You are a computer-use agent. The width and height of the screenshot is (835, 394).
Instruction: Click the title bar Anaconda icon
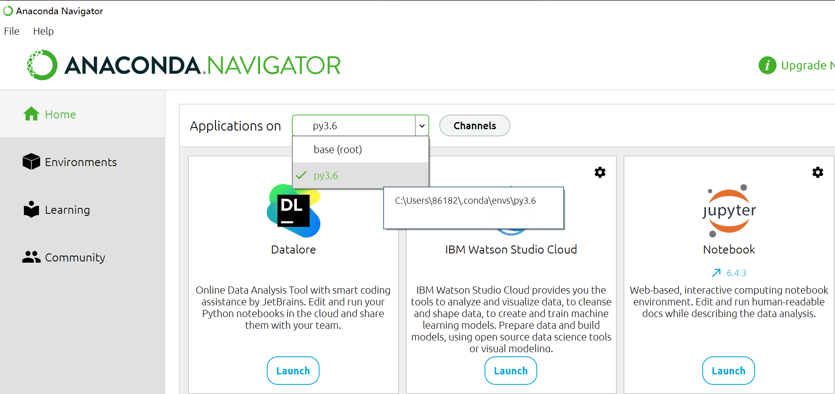pyautogui.click(x=8, y=11)
